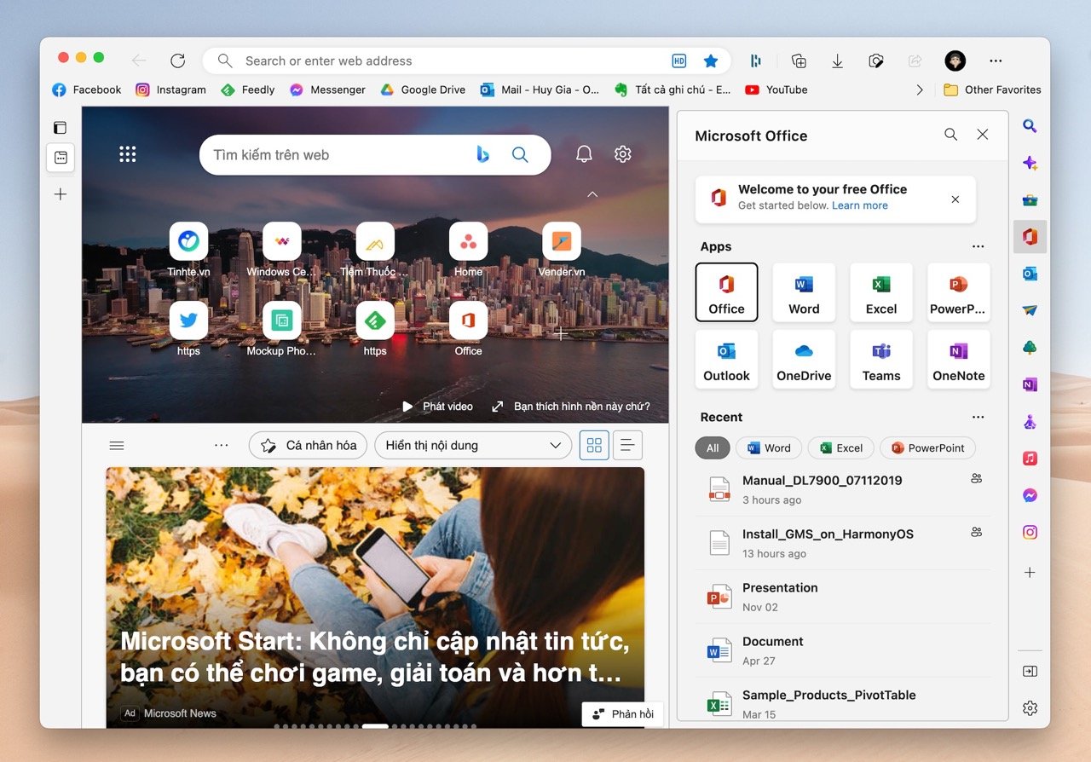
Task: Select the All filter in Recent
Action: point(712,447)
